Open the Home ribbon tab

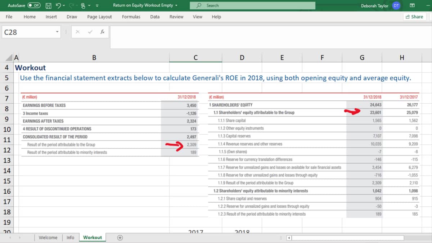pyautogui.click(x=30, y=17)
